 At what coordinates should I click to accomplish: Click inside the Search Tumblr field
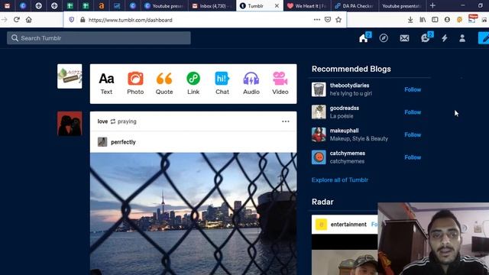99,38
